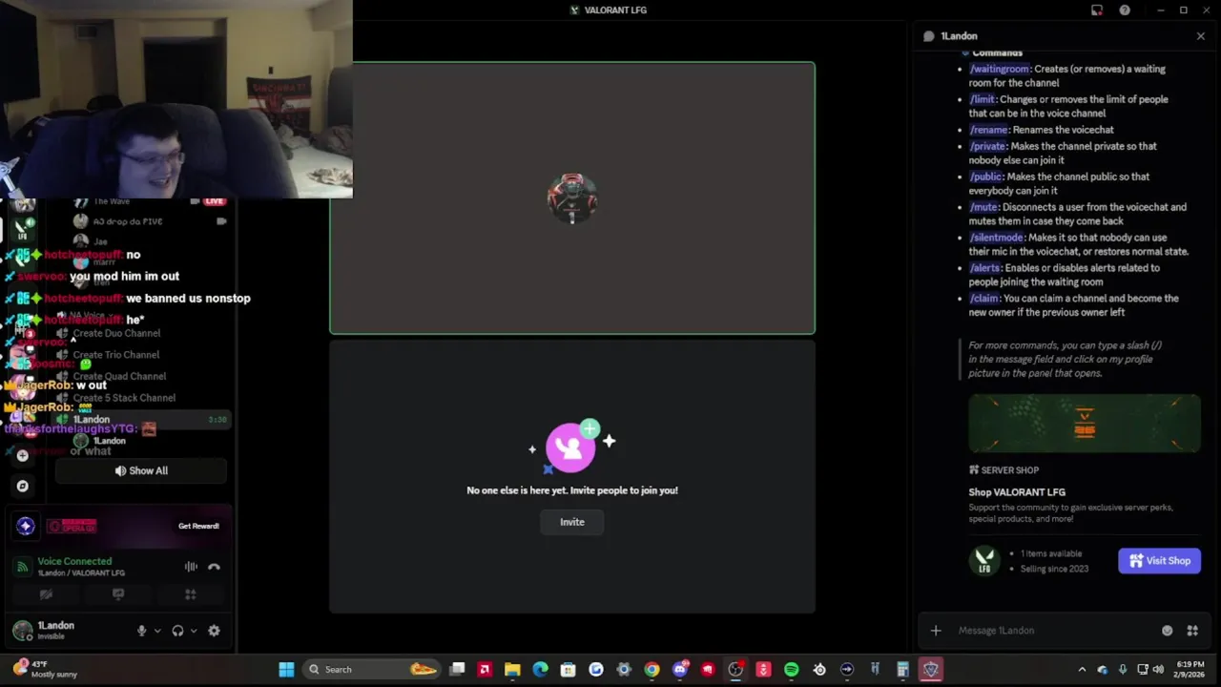Click the invite friends illustration

[572, 447]
